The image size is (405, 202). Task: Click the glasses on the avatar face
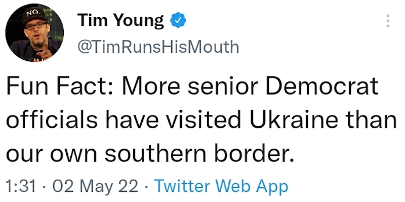coord(36,26)
